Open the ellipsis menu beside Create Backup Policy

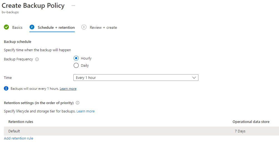[x=73, y=6]
